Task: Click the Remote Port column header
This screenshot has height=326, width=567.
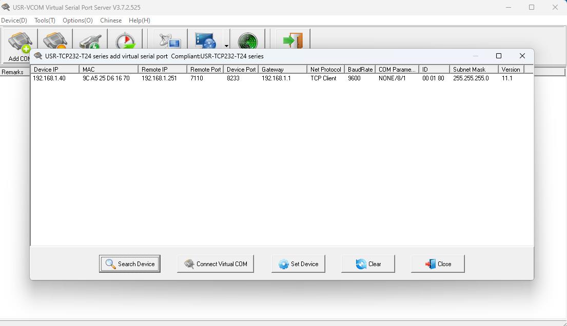Action: pos(205,69)
